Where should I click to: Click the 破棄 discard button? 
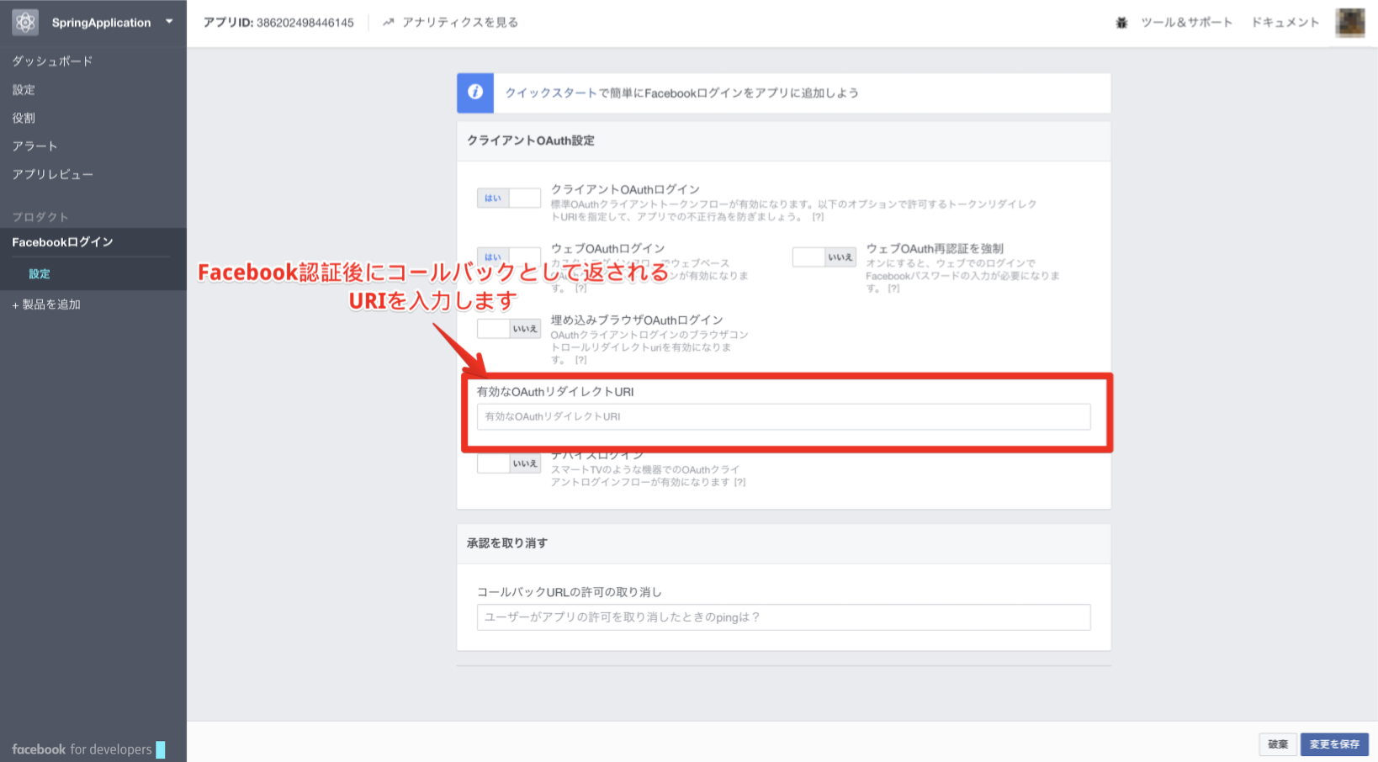coord(1278,744)
